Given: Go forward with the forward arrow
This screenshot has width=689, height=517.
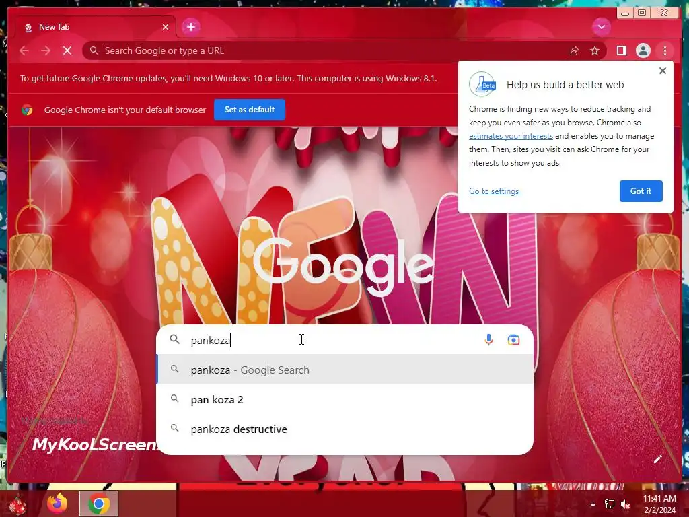Looking at the screenshot, I should click(46, 50).
